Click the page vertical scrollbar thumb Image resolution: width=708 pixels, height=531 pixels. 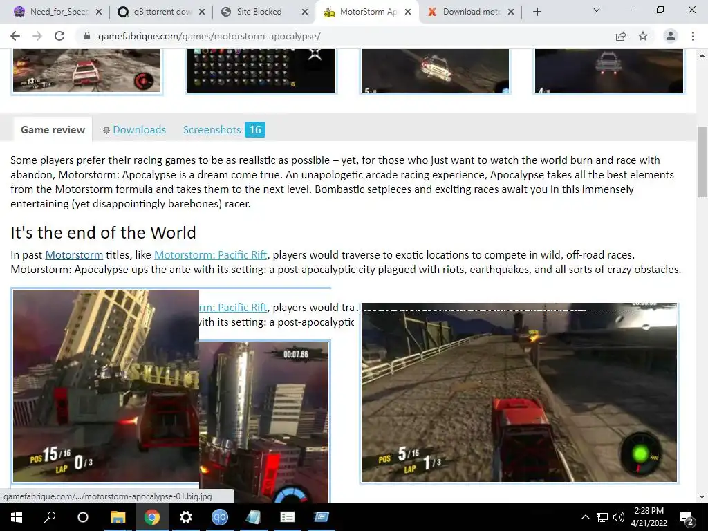click(x=702, y=161)
